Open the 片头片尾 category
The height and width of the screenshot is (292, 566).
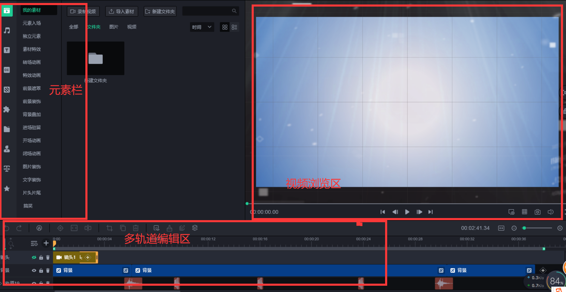click(x=32, y=193)
